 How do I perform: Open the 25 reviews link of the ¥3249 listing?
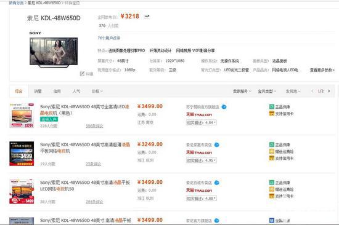(x=94, y=164)
